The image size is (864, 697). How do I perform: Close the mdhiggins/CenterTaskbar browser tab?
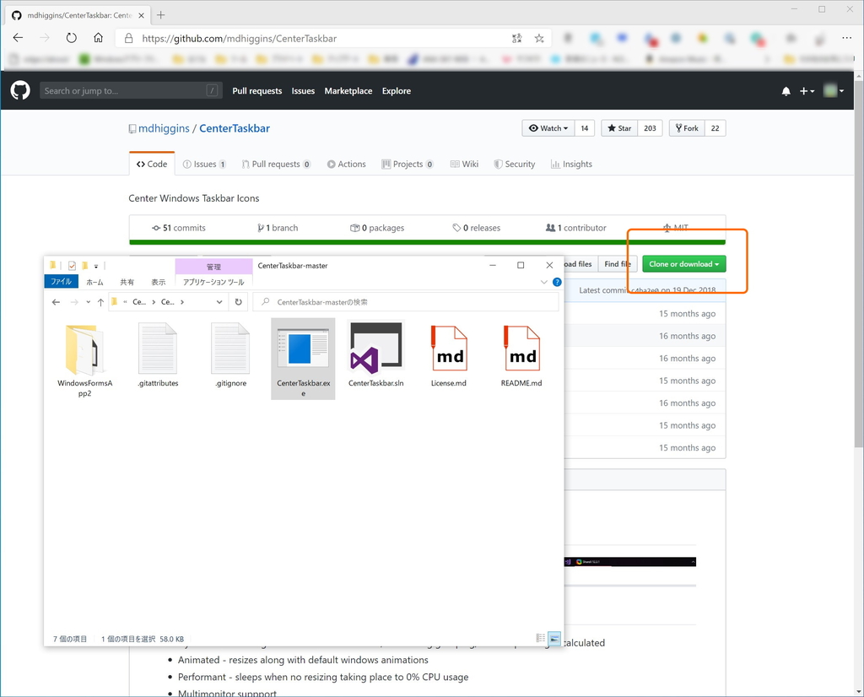tap(142, 15)
